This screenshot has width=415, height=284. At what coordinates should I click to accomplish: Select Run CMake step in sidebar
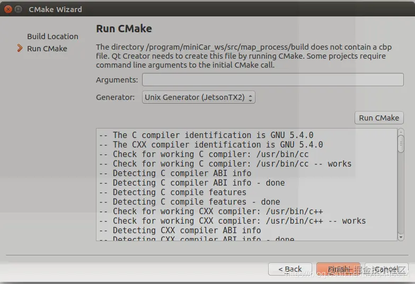coord(47,49)
